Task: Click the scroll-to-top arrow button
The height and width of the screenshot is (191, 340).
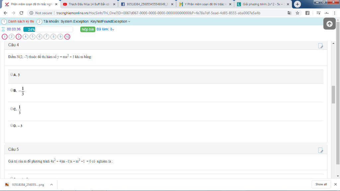Action: (x=329, y=24)
